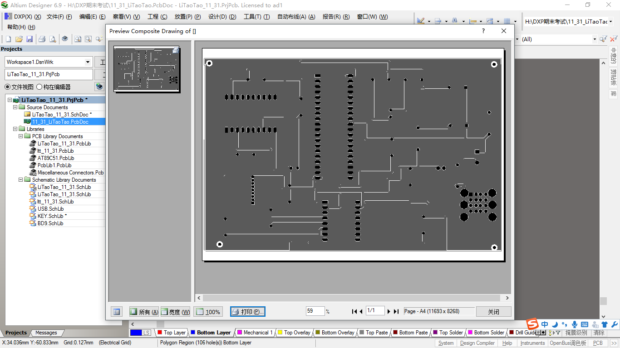Go to last page in preview
Screen dimensions: 620x348
[x=396, y=311]
